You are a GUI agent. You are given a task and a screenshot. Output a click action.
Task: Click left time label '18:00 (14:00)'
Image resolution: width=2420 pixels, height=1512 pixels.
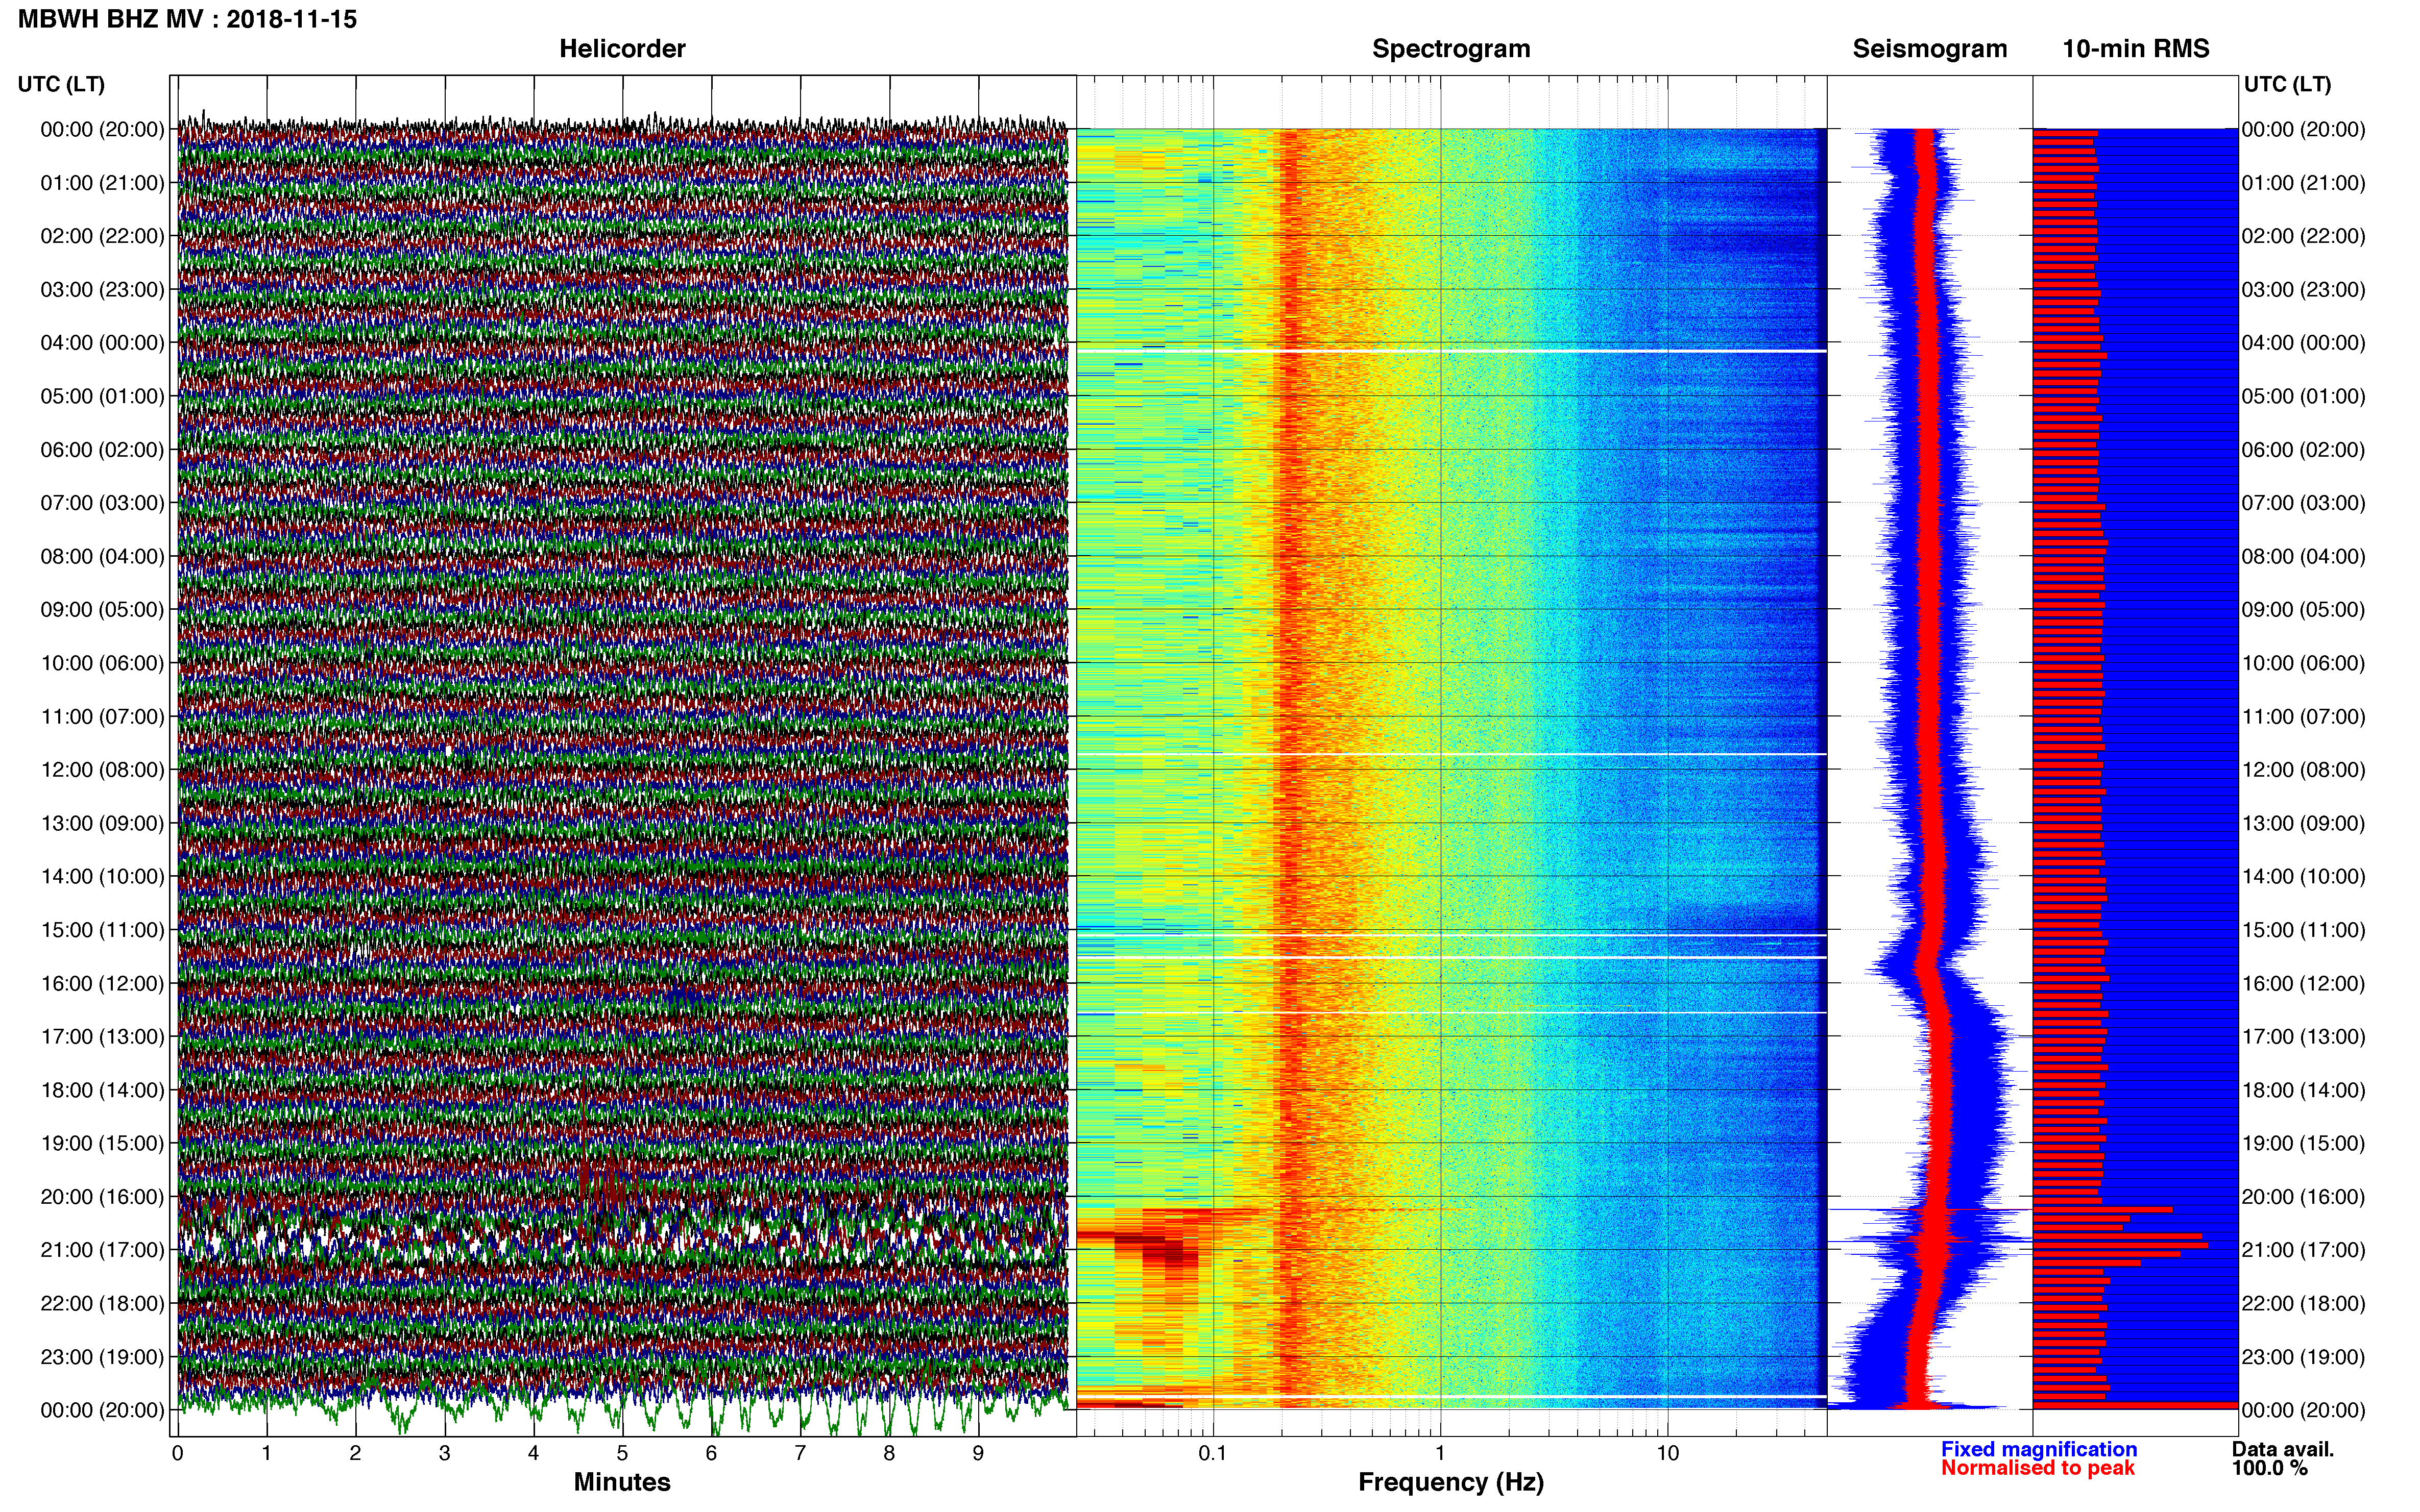[x=102, y=1090]
